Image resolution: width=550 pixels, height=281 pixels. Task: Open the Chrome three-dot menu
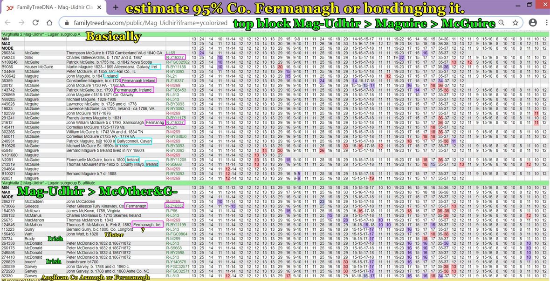click(542, 23)
